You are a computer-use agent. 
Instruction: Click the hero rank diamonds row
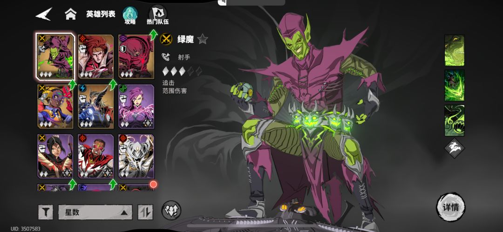pyautogui.click(x=182, y=71)
